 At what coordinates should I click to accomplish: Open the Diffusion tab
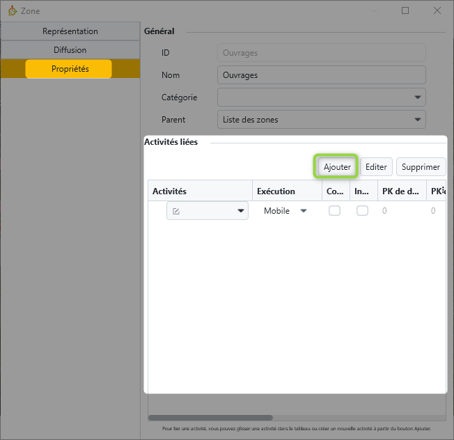click(70, 50)
